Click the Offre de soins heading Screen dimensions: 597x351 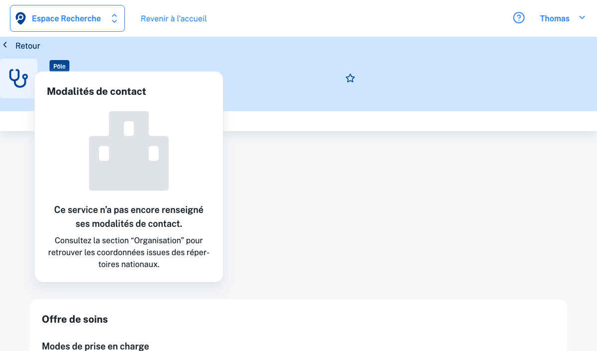(75, 319)
